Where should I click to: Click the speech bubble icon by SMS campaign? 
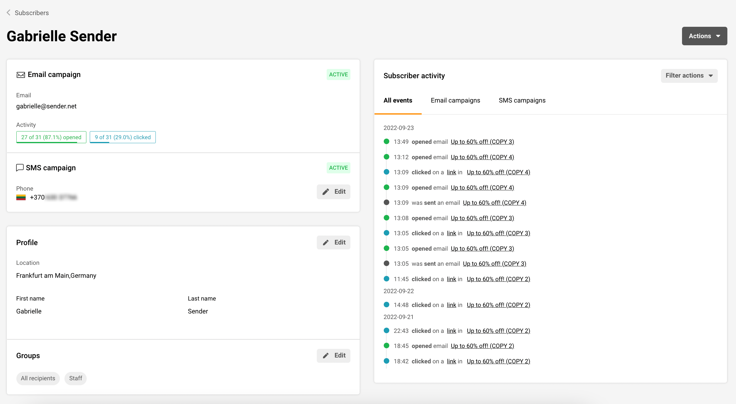click(20, 168)
